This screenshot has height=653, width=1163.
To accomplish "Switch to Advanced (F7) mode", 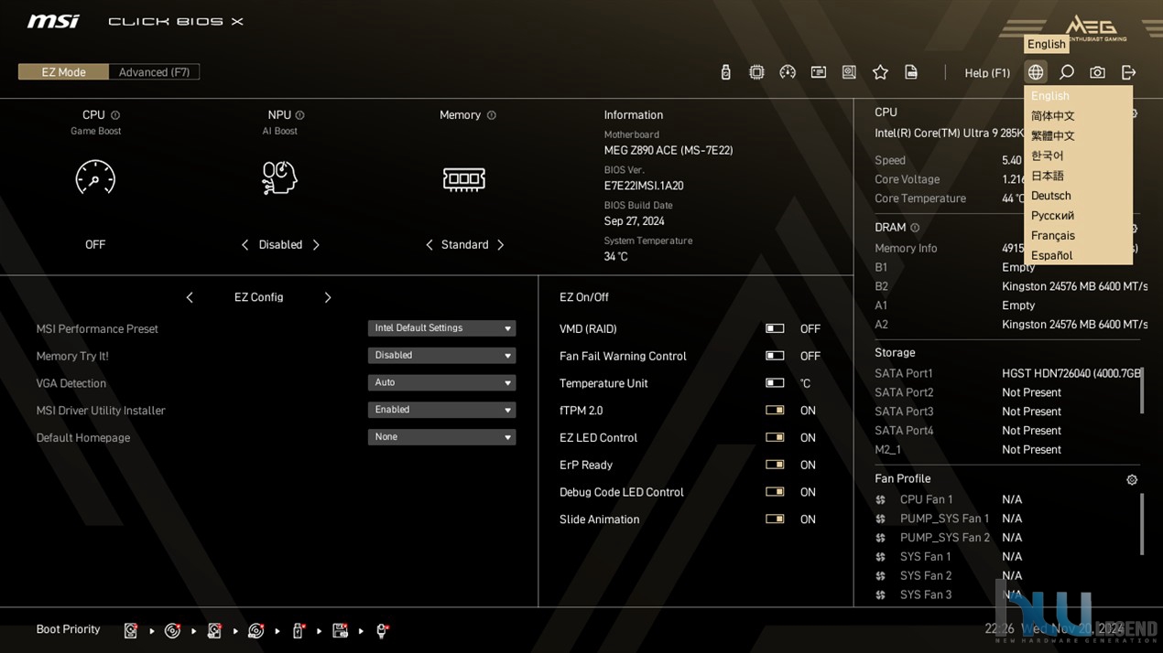I will pos(154,72).
